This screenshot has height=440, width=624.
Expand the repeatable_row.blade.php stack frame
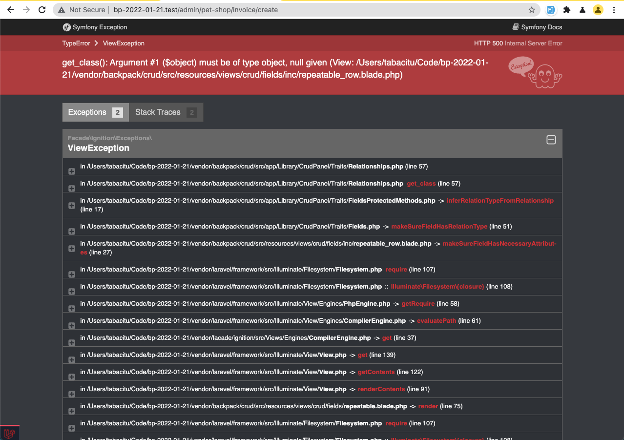(x=71, y=248)
